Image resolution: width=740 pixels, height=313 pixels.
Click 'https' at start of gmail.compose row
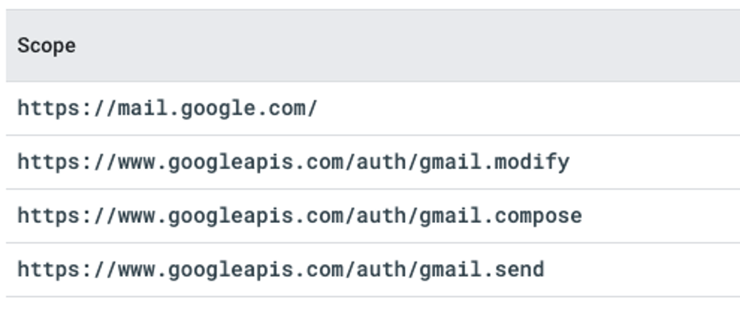tap(48, 217)
